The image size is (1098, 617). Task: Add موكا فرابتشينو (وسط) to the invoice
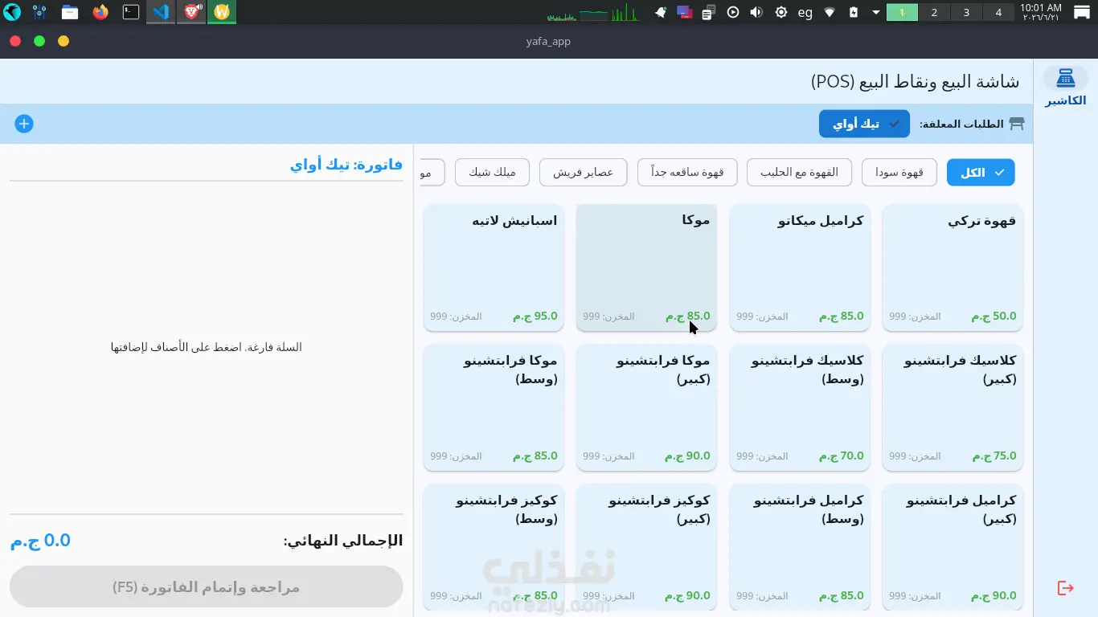[x=494, y=407]
